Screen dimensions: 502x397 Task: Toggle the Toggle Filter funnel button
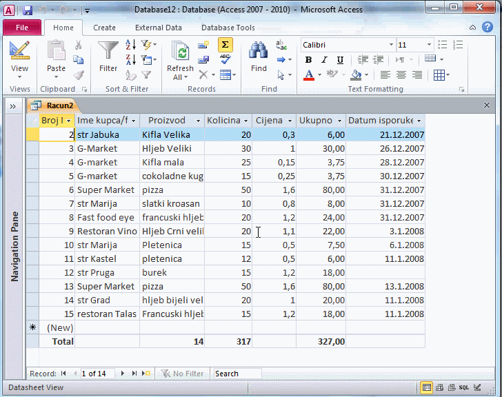click(146, 75)
